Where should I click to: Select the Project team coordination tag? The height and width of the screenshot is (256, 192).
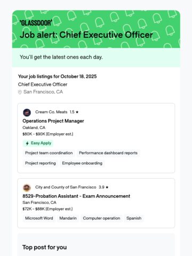coord(49,153)
